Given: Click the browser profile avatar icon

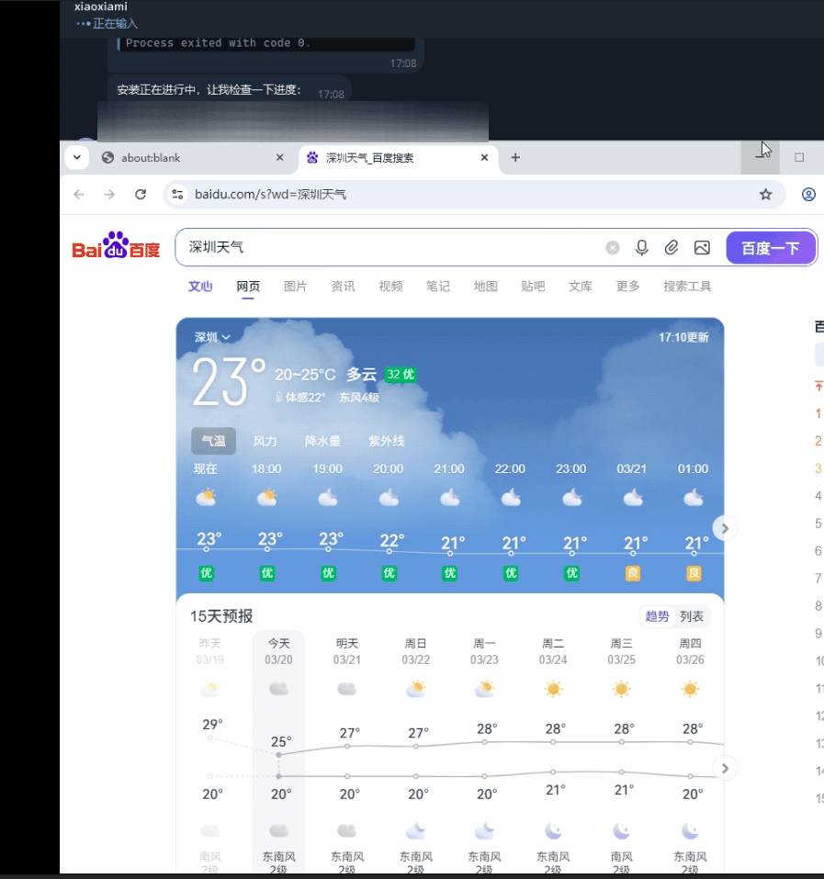Looking at the screenshot, I should (809, 195).
